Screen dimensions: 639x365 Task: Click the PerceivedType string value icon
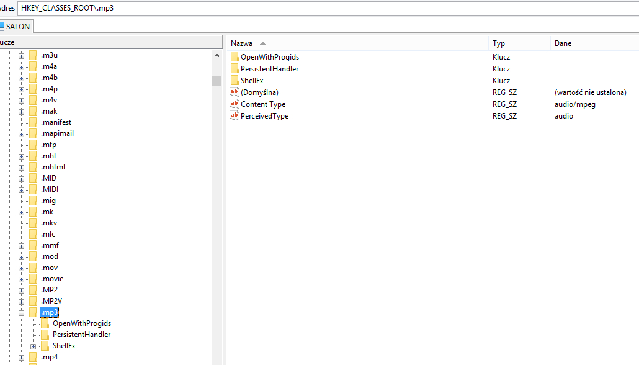tap(235, 116)
